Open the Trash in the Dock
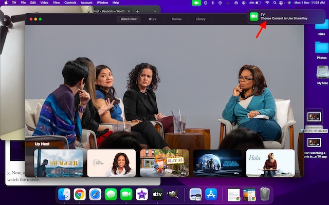This screenshot has width=329, height=205. click(x=265, y=194)
